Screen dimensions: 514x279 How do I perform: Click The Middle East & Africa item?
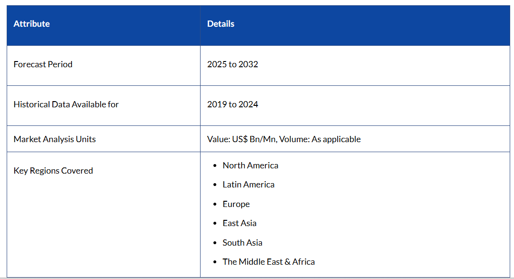pos(268,262)
